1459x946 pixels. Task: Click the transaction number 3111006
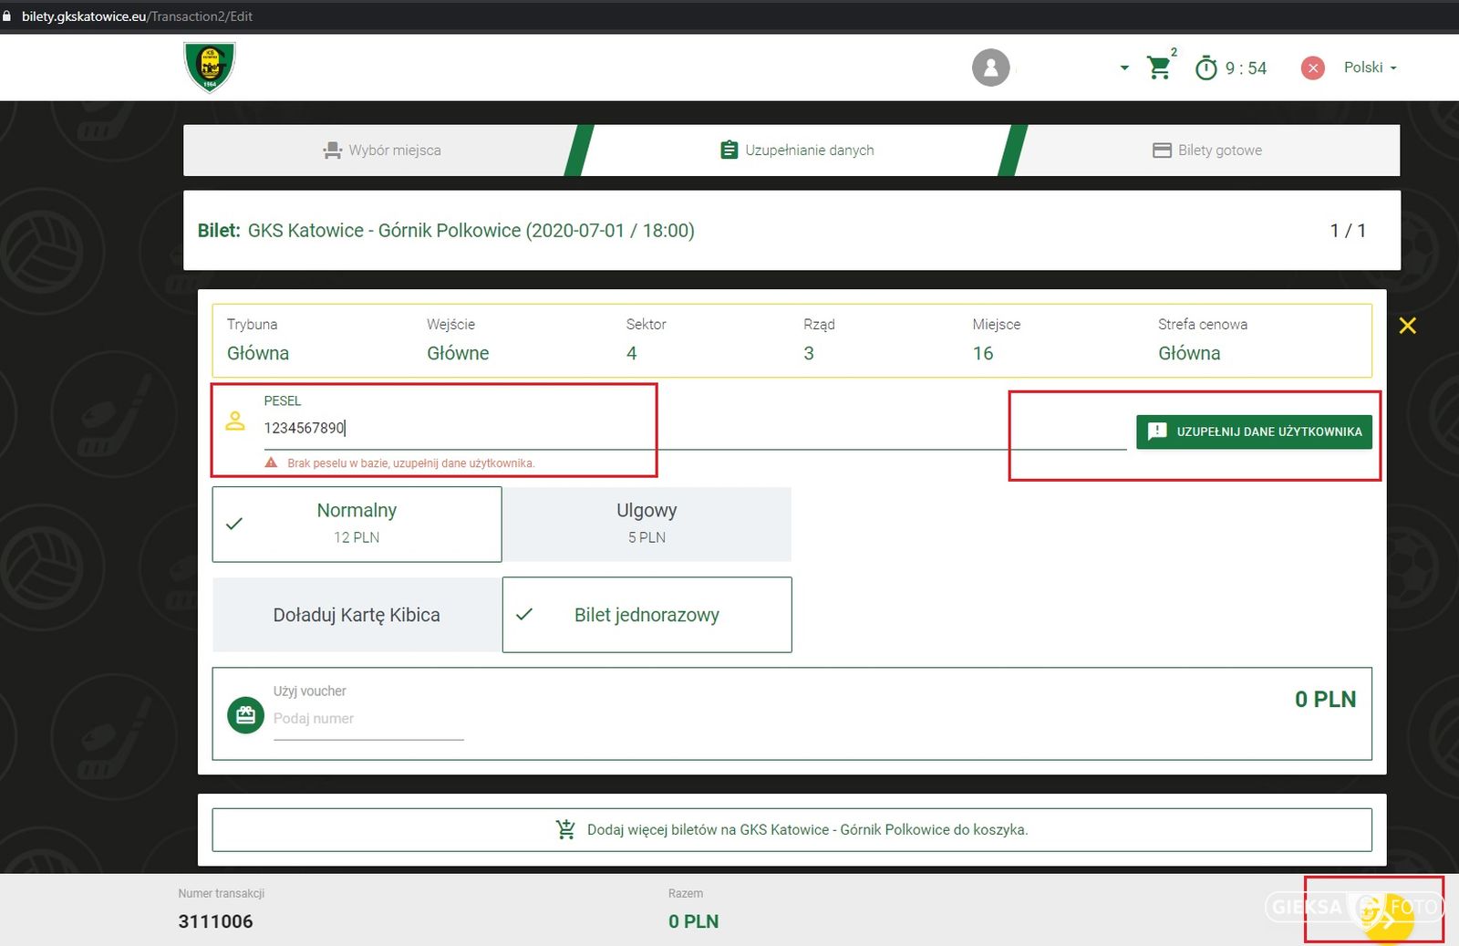(x=215, y=921)
